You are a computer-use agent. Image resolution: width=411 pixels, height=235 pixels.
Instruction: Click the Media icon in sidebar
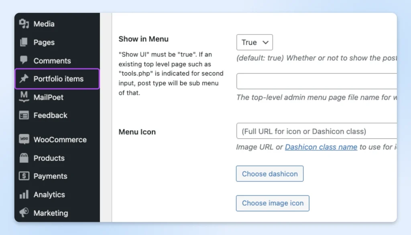(x=24, y=24)
